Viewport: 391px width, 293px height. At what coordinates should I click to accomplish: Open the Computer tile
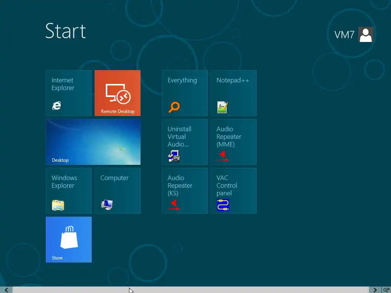pyautogui.click(x=118, y=191)
